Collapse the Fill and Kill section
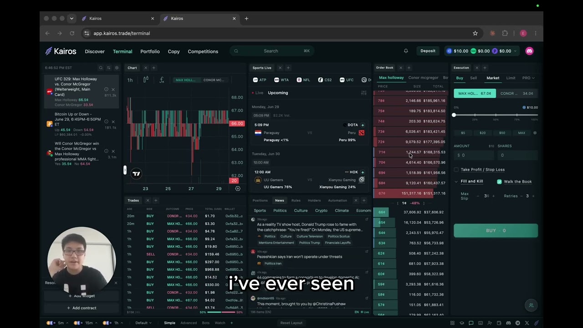583x328 pixels. [x=456, y=181]
